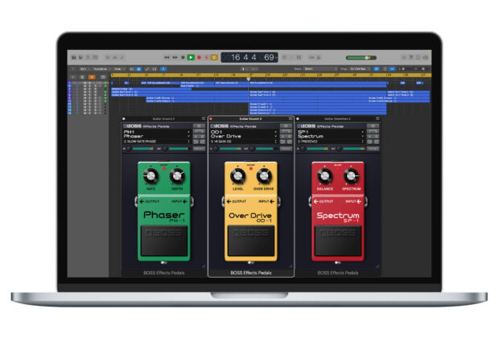Adjust the master volume slider
499x338 pixels.
(x=361, y=58)
